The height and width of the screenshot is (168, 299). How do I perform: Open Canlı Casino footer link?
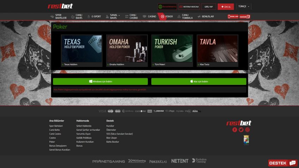pos(55,134)
